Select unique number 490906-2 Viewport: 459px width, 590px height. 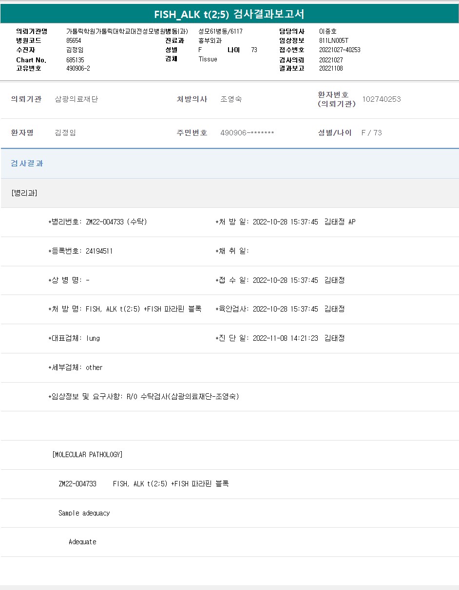[x=78, y=68]
